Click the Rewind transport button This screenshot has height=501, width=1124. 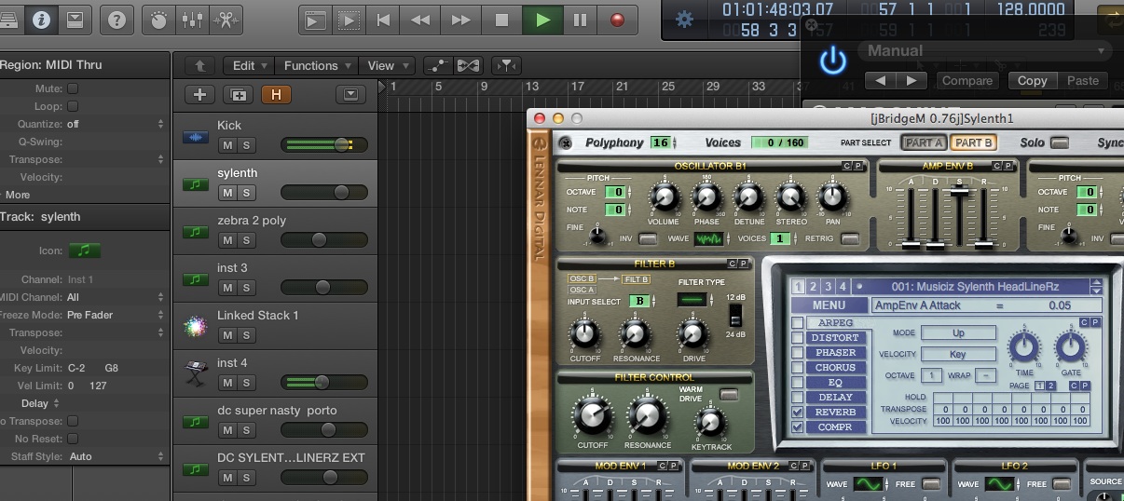[421, 19]
